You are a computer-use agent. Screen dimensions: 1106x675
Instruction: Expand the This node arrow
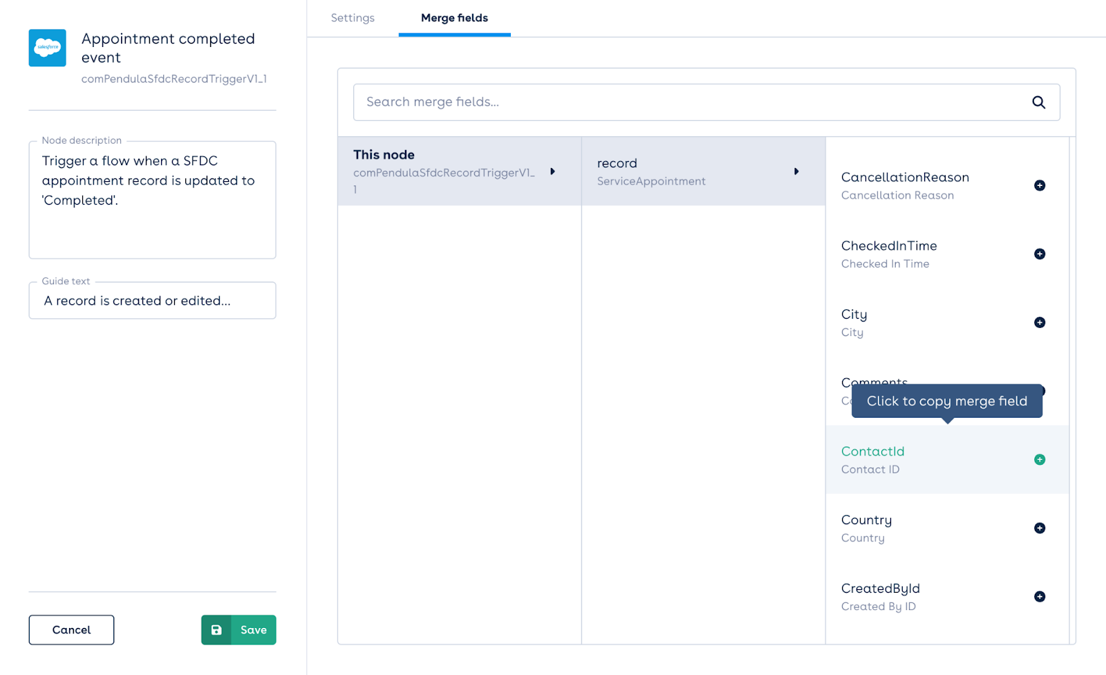click(x=552, y=172)
